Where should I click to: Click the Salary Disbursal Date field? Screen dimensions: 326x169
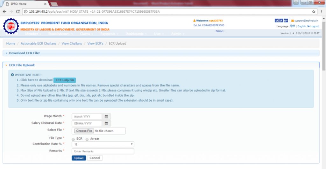tap(87, 123)
